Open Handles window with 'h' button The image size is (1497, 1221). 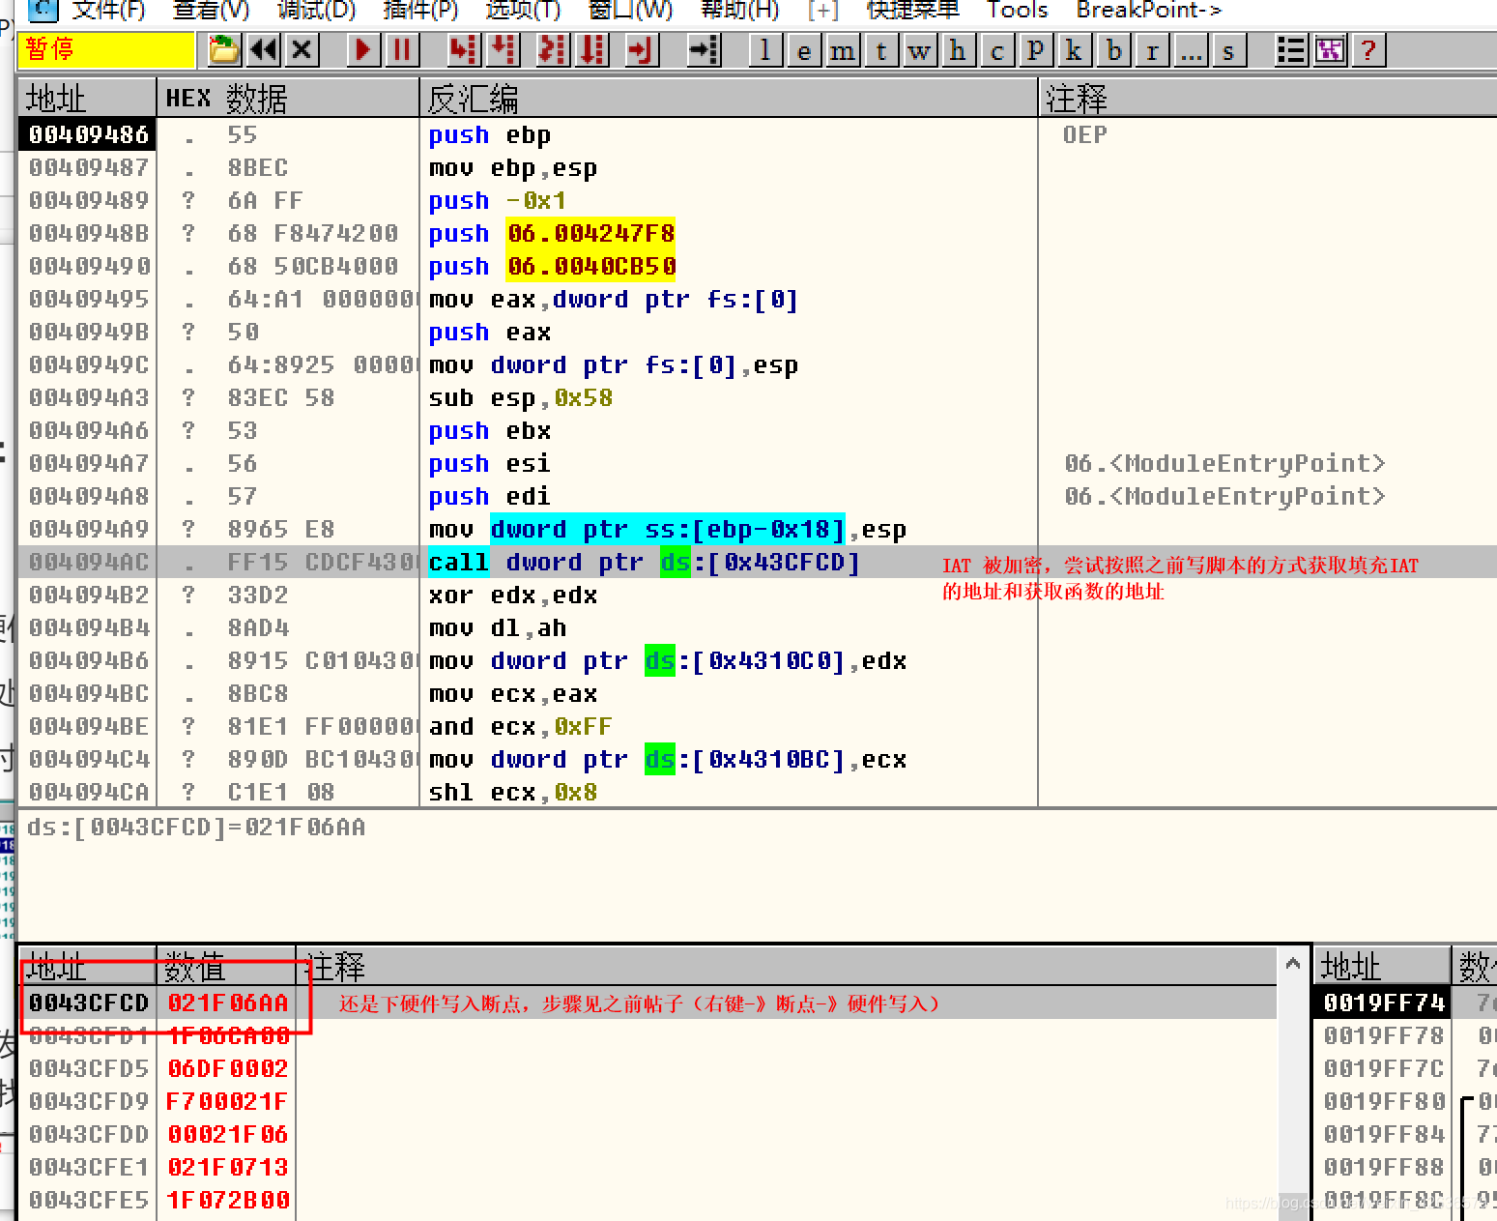958,49
